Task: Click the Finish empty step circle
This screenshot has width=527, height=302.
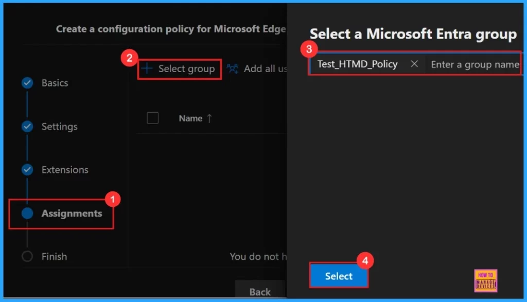Action: (27, 257)
